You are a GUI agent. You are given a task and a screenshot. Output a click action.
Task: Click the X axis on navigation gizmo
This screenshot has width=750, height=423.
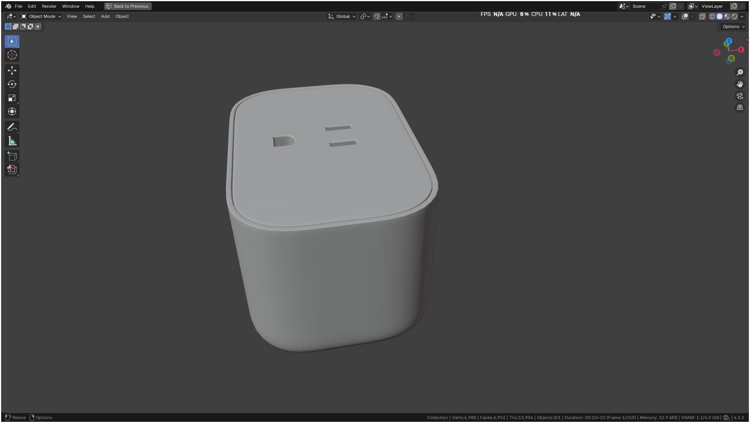tap(741, 49)
